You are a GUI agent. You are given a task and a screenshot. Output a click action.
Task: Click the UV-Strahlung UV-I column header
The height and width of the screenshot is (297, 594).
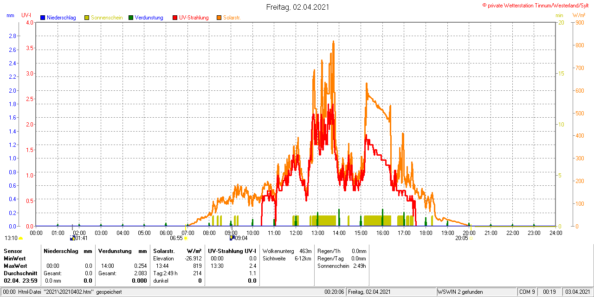tap(232, 251)
